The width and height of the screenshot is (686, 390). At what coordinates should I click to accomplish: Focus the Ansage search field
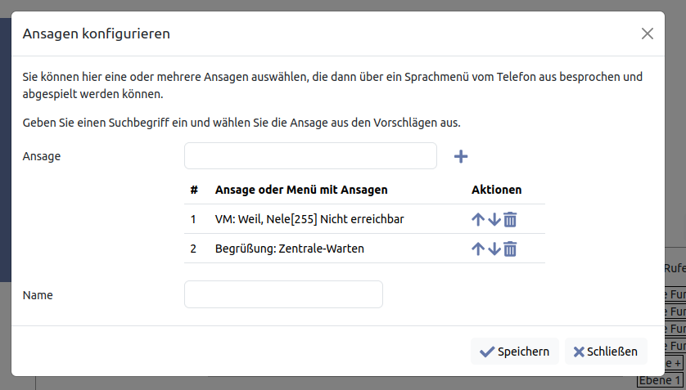point(310,156)
